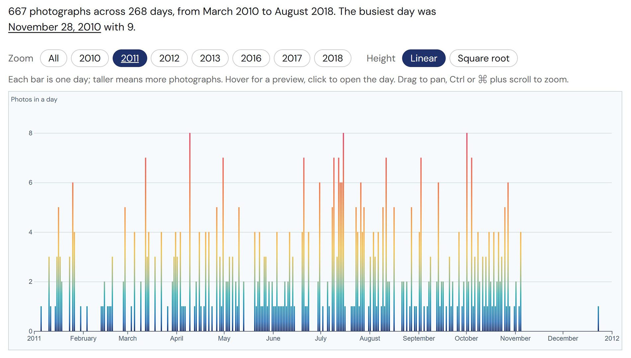Zoom to year 2010
The height and width of the screenshot is (358, 631).
(x=90, y=58)
